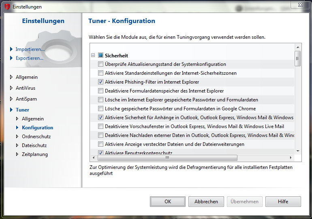Click the Exportieren link
Screen dimensions: 312x219
point(29,58)
